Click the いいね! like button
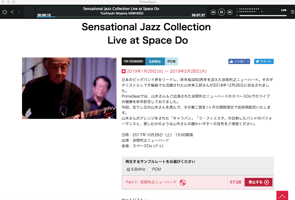The width and height of the screenshot is (295, 200). pyautogui.click(x=239, y=61)
